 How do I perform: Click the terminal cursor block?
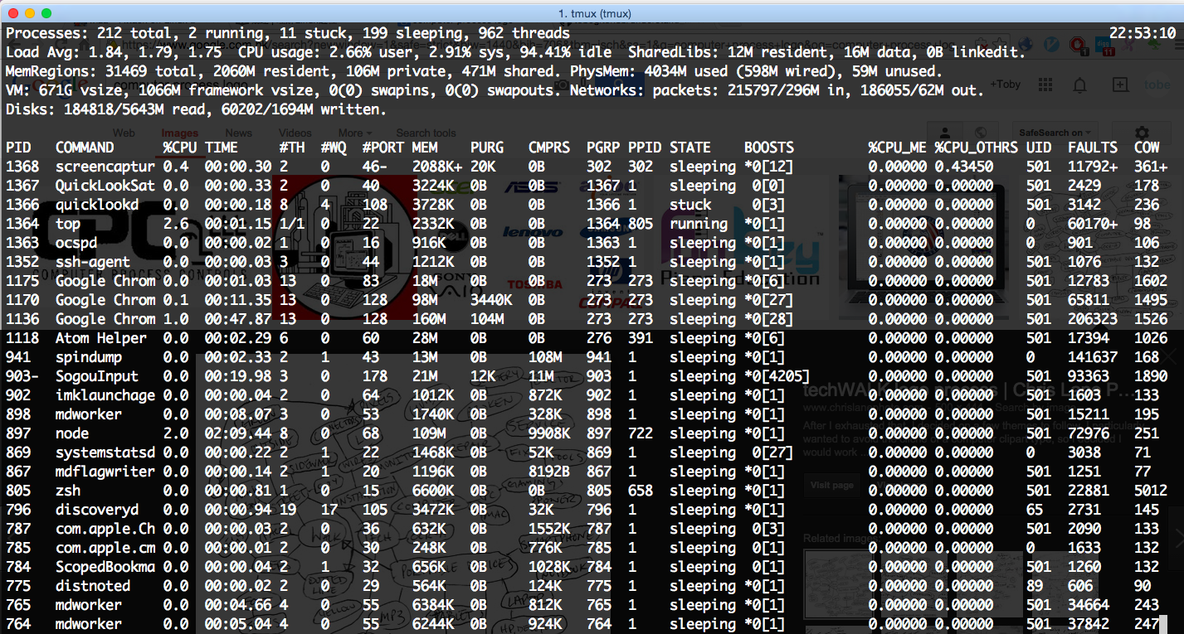1163,624
